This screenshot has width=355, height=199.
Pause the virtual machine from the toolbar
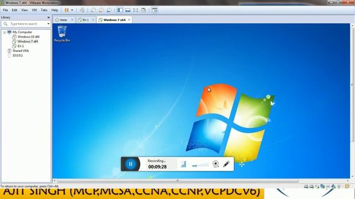coord(67,10)
